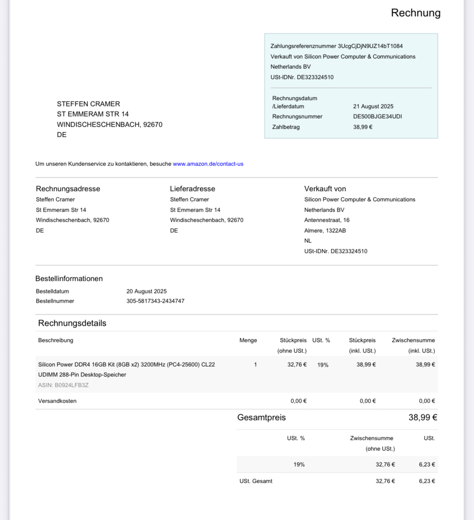Open the www.amazon.de/contact-us link

208,164
